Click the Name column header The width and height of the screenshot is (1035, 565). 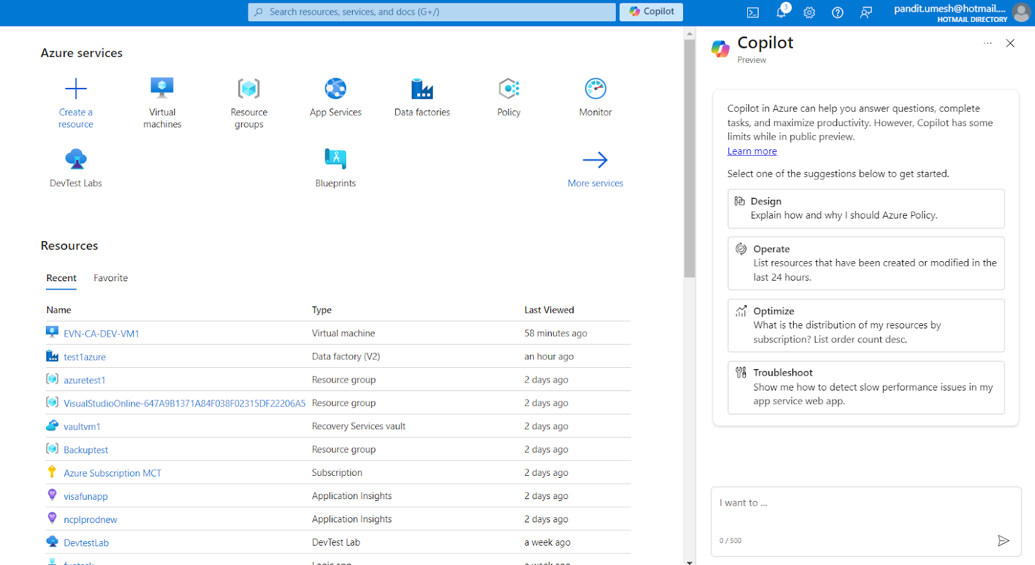(x=59, y=310)
